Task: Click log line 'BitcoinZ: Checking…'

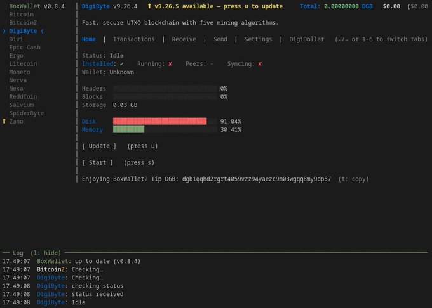Action: point(70,269)
